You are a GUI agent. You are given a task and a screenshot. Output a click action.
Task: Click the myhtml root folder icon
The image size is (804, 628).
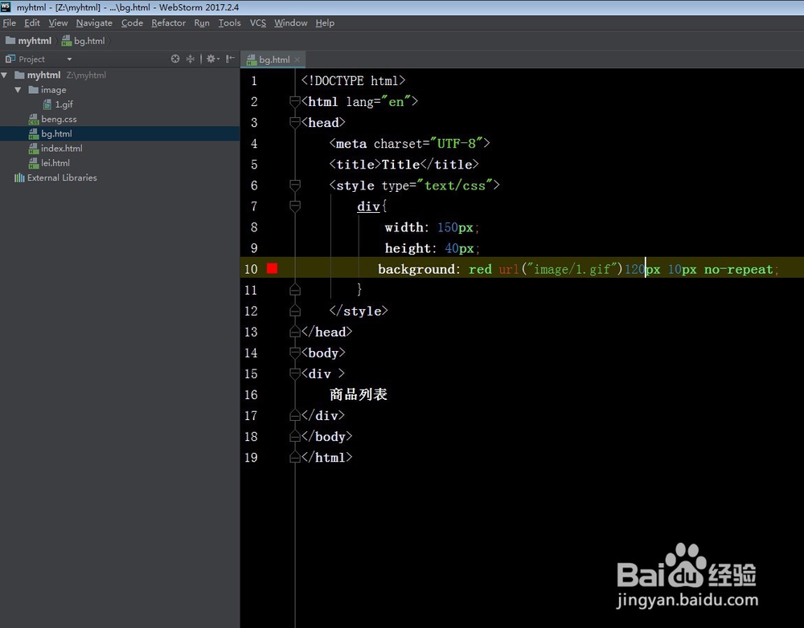click(x=20, y=75)
